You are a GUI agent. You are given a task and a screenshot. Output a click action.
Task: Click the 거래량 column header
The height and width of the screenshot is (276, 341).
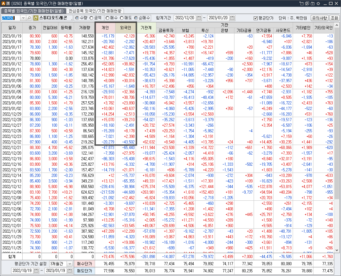pyautogui.click(x=84, y=28)
